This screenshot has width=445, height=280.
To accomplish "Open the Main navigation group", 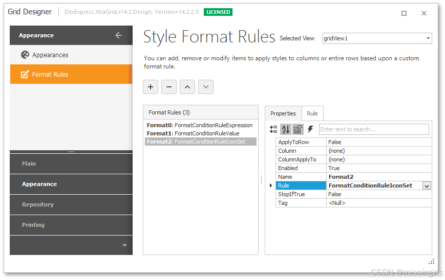I will click(x=71, y=164).
